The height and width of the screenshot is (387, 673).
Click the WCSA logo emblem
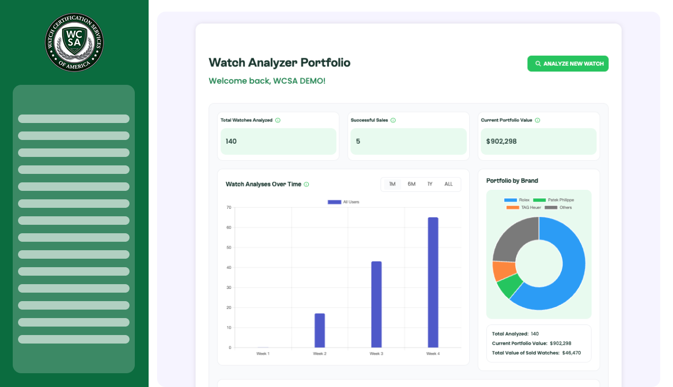[x=74, y=42]
